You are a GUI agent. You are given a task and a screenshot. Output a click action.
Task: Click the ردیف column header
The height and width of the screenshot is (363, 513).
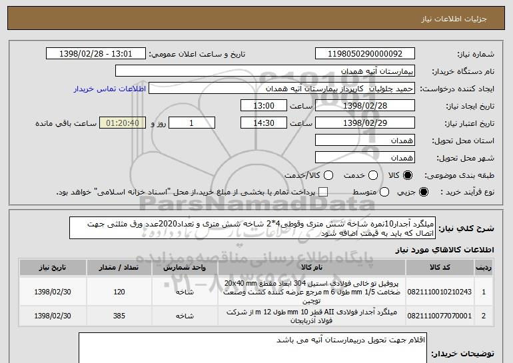(484, 268)
